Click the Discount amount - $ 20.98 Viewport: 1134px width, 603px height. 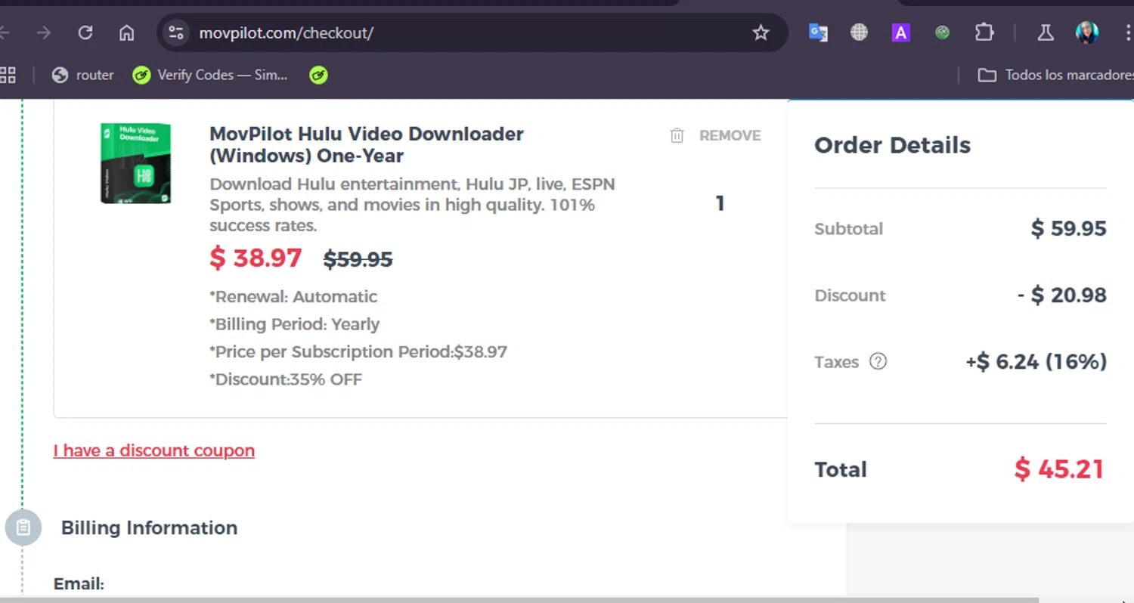[x=1062, y=295]
